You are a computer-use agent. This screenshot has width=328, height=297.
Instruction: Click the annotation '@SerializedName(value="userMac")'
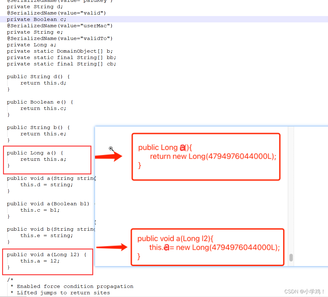[60, 26]
